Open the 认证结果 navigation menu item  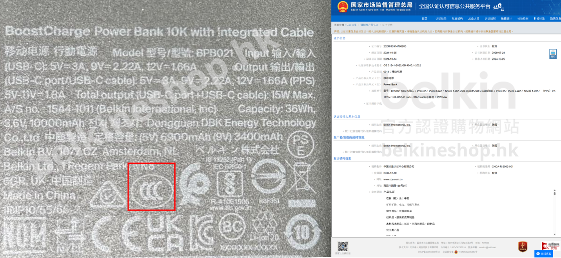[x=441, y=18]
